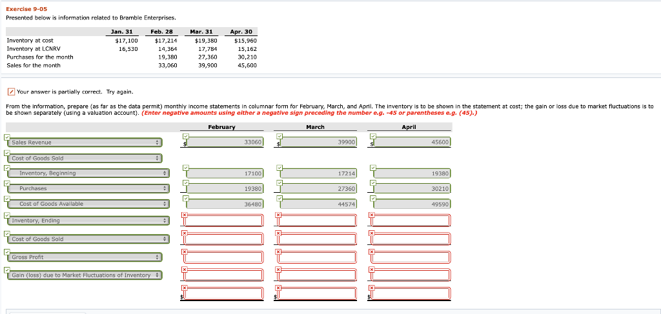
Task: Click April Purchases field showing 30210
Action: tap(412, 188)
